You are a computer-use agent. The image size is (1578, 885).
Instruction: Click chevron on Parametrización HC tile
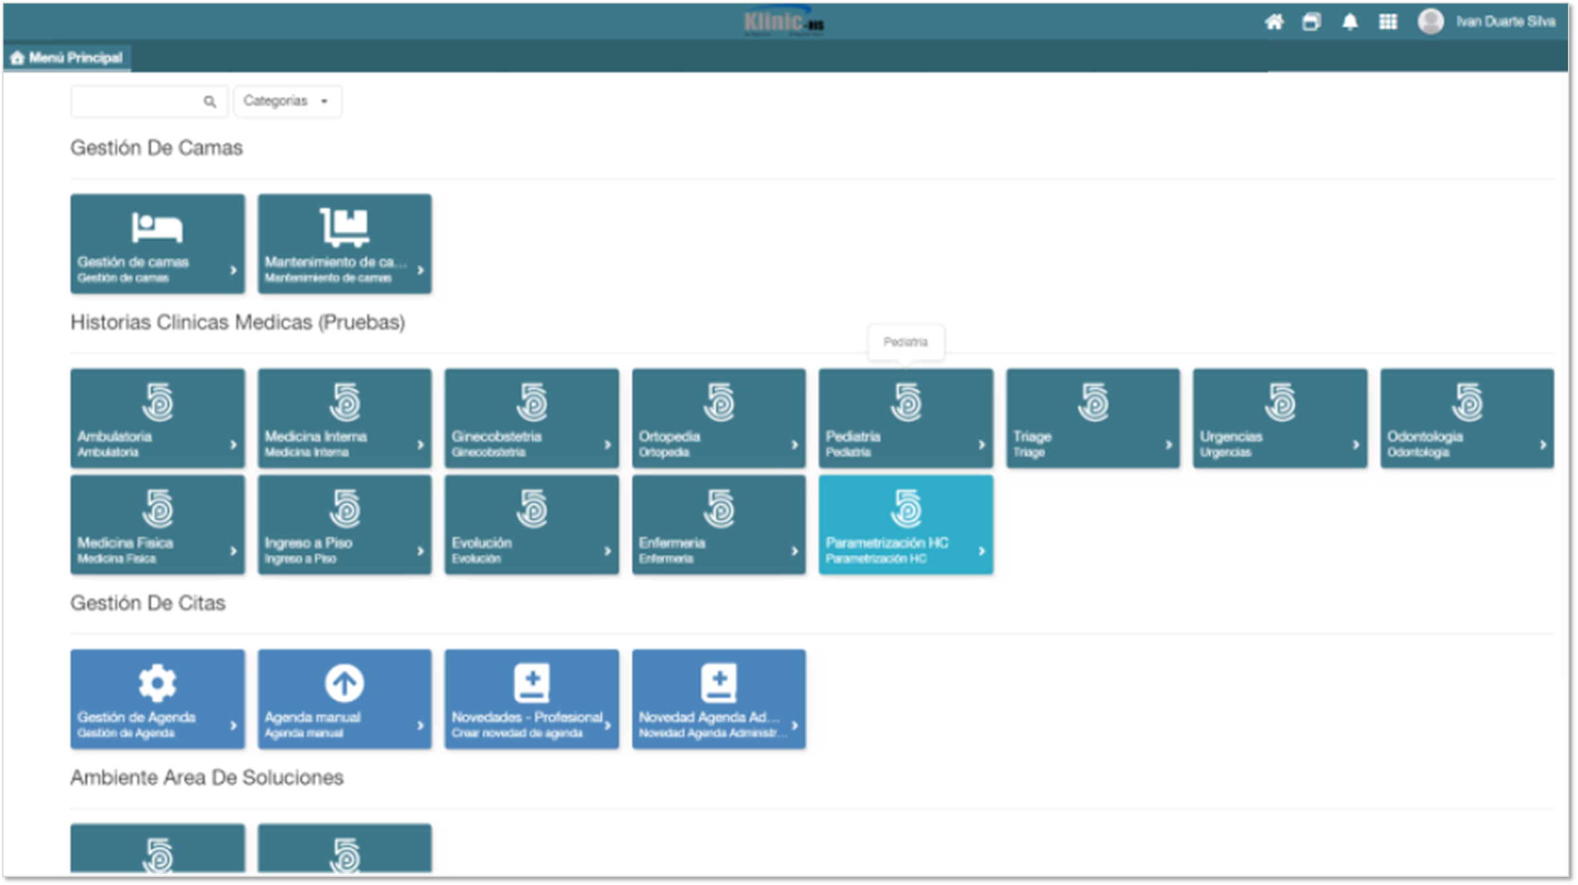pos(982,551)
